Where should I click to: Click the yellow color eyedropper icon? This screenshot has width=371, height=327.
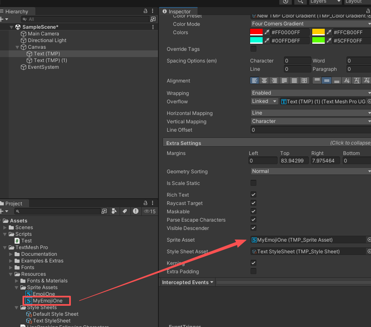329,32
